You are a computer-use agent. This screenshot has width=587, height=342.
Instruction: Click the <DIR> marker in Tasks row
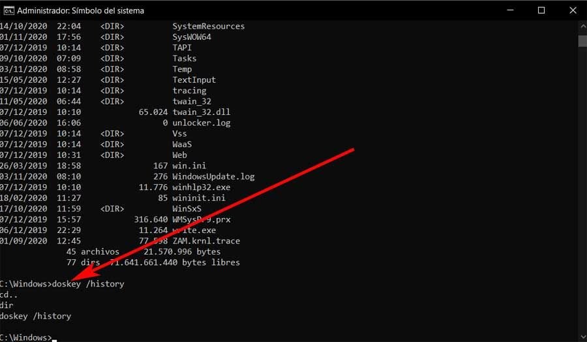click(x=112, y=59)
